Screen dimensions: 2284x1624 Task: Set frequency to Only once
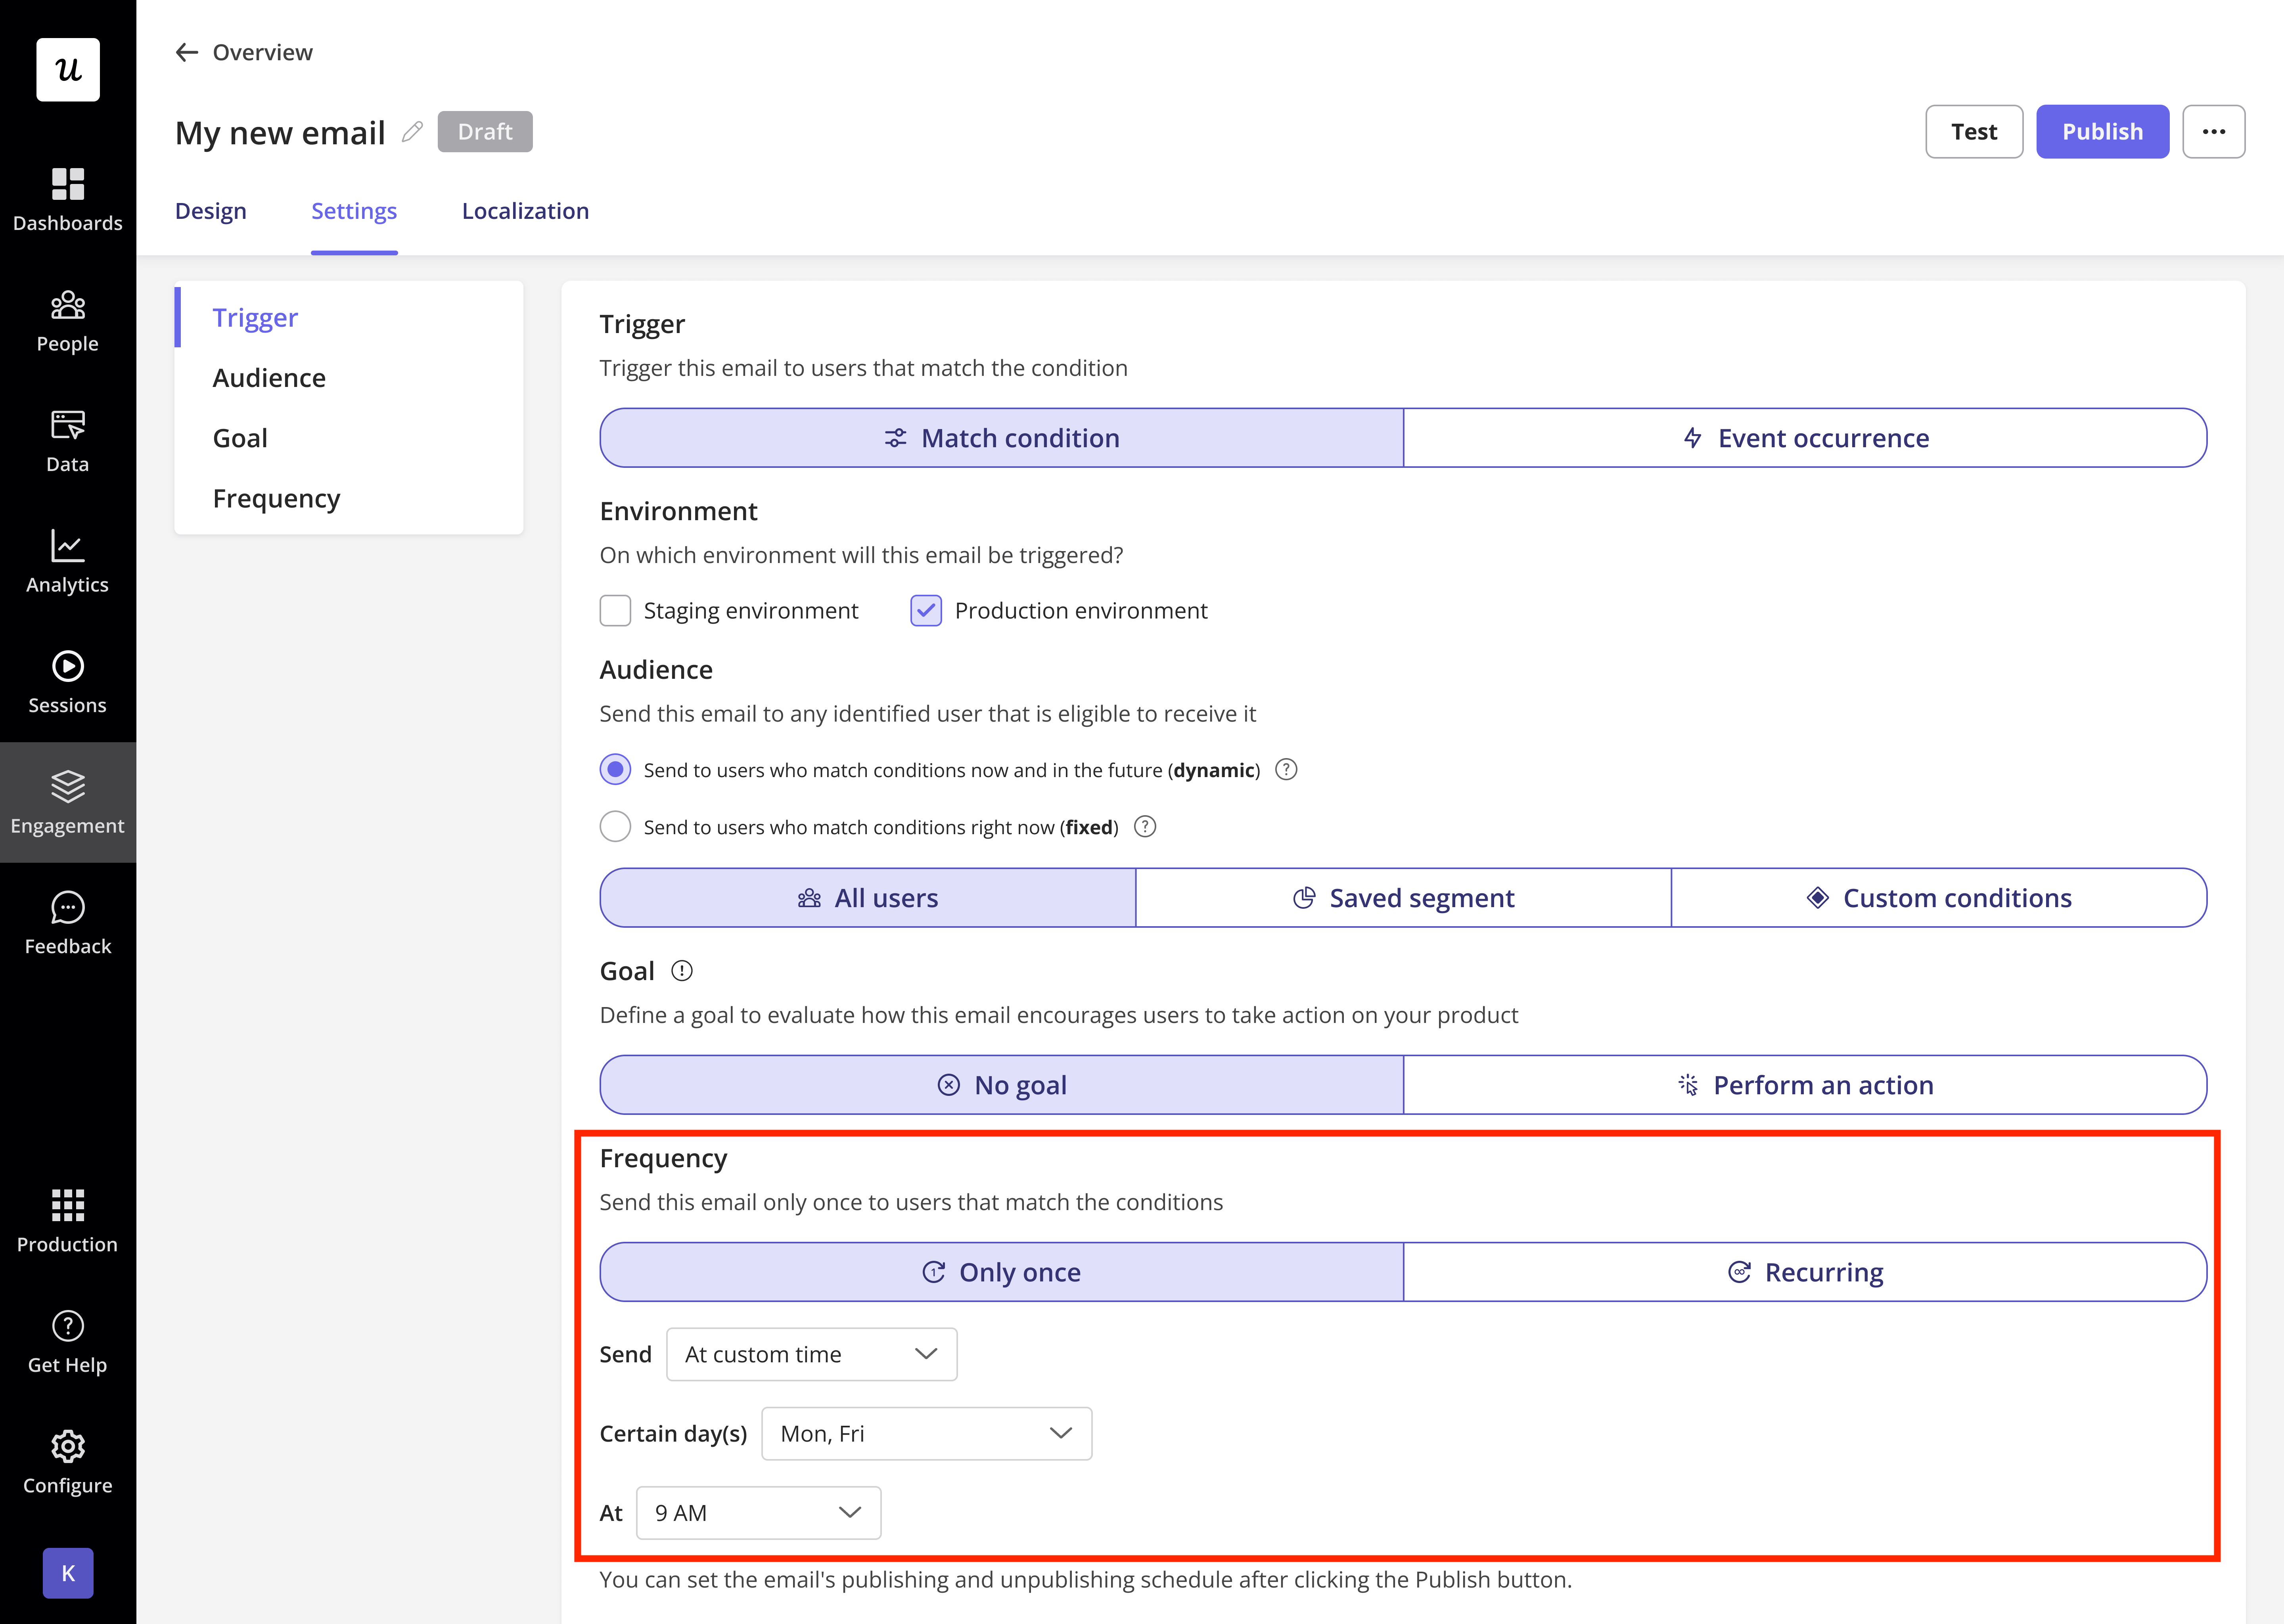coord(1001,1272)
